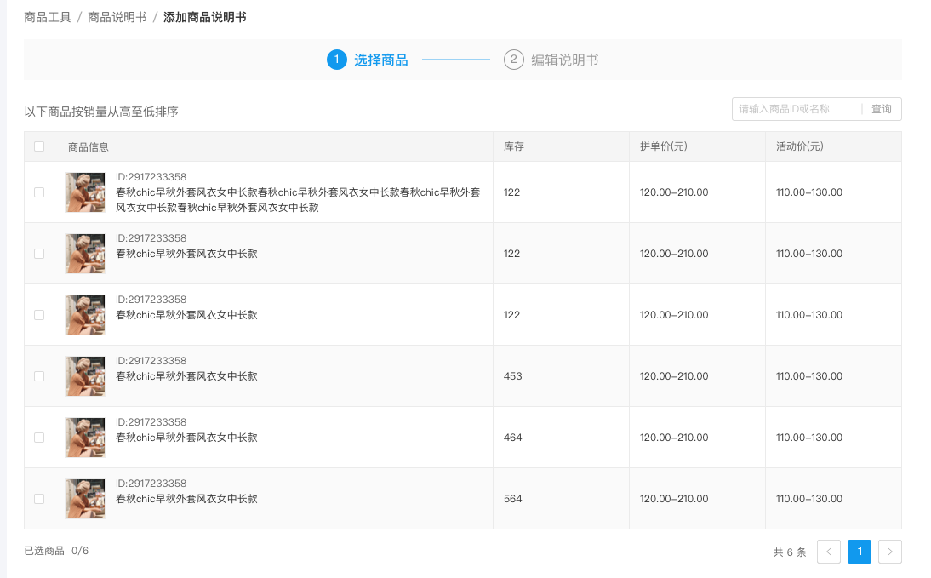Image resolution: width=931 pixels, height=578 pixels.
Task: Check the first product row checkbox
Action: pos(39,192)
